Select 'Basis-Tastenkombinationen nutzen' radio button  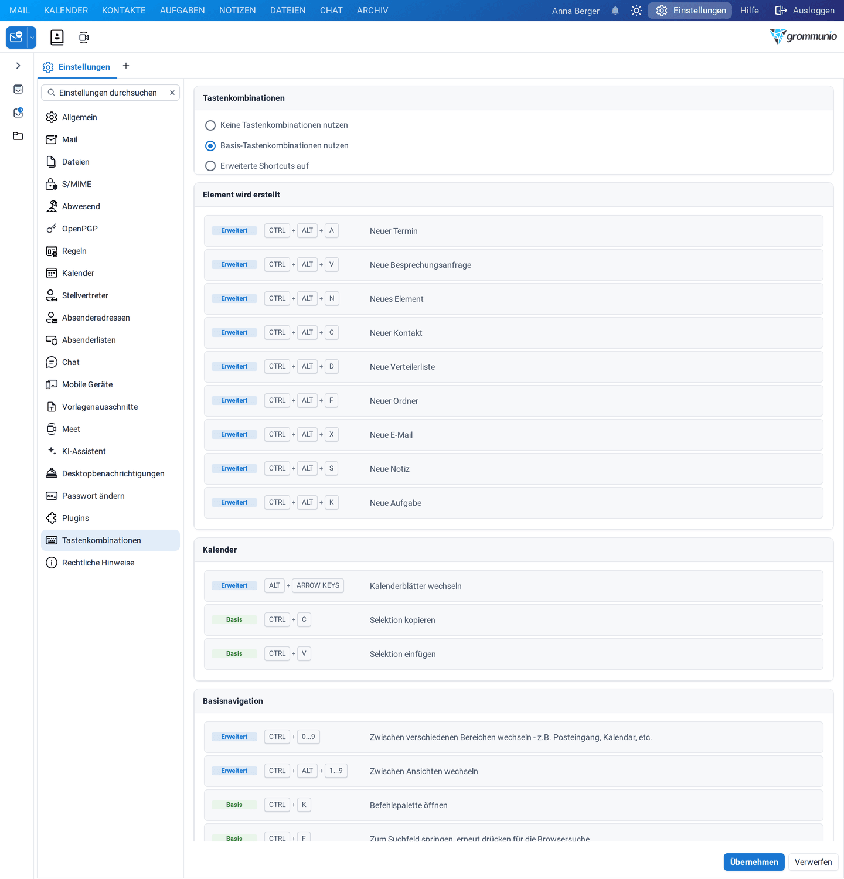210,146
